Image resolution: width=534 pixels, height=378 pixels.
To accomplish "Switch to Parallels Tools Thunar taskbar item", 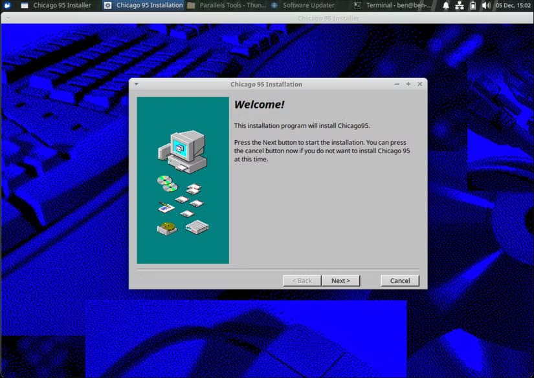I will [227, 5].
